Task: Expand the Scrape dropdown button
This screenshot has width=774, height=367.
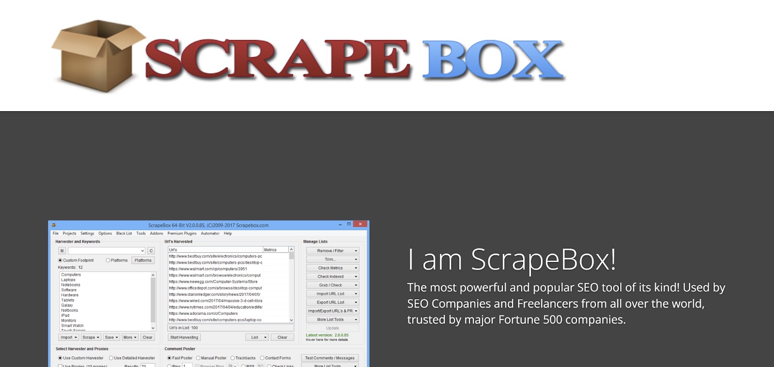Action: 91,337
